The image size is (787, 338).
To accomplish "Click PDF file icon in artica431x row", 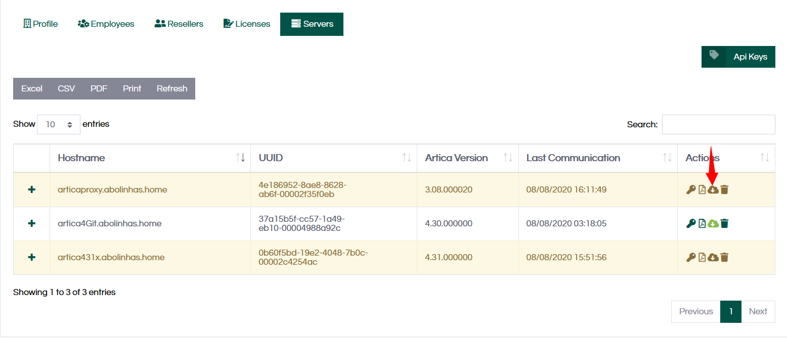I will point(702,257).
